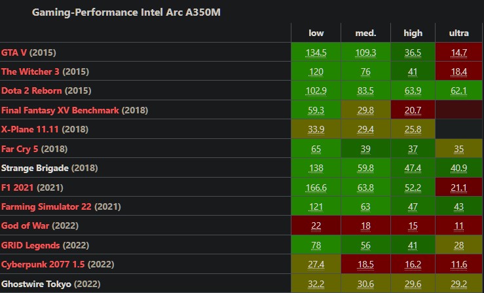The image size is (484, 293).
Task: Open the God of War link
Action: [25, 226]
